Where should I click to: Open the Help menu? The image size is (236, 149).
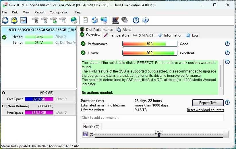point(78,12)
